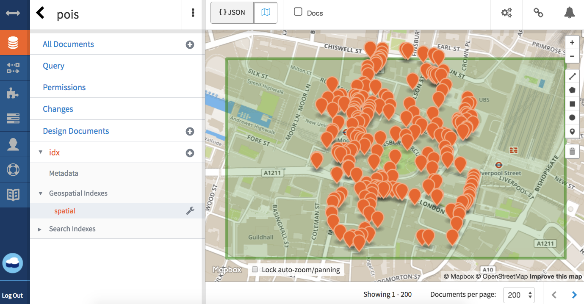Screen dimensions: 584x304
Task: Enable the Docs checkbox
Action: click(298, 12)
